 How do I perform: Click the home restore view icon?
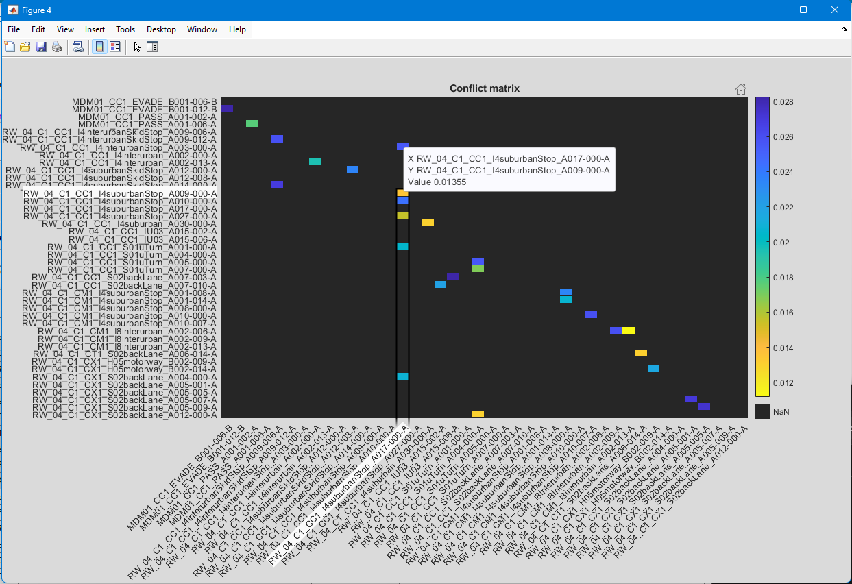point(740,89)
